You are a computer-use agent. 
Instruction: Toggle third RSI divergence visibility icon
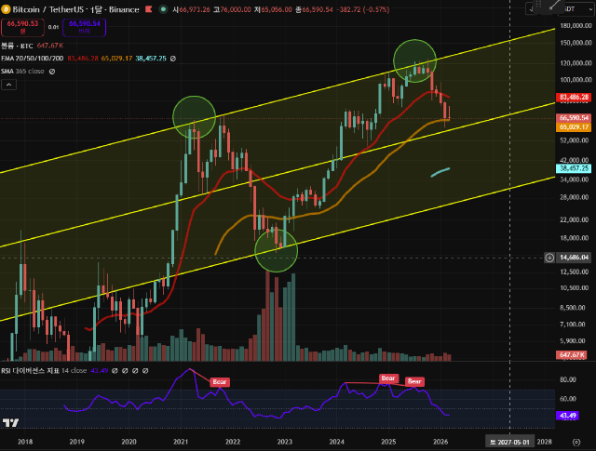(x=135, y=370)
